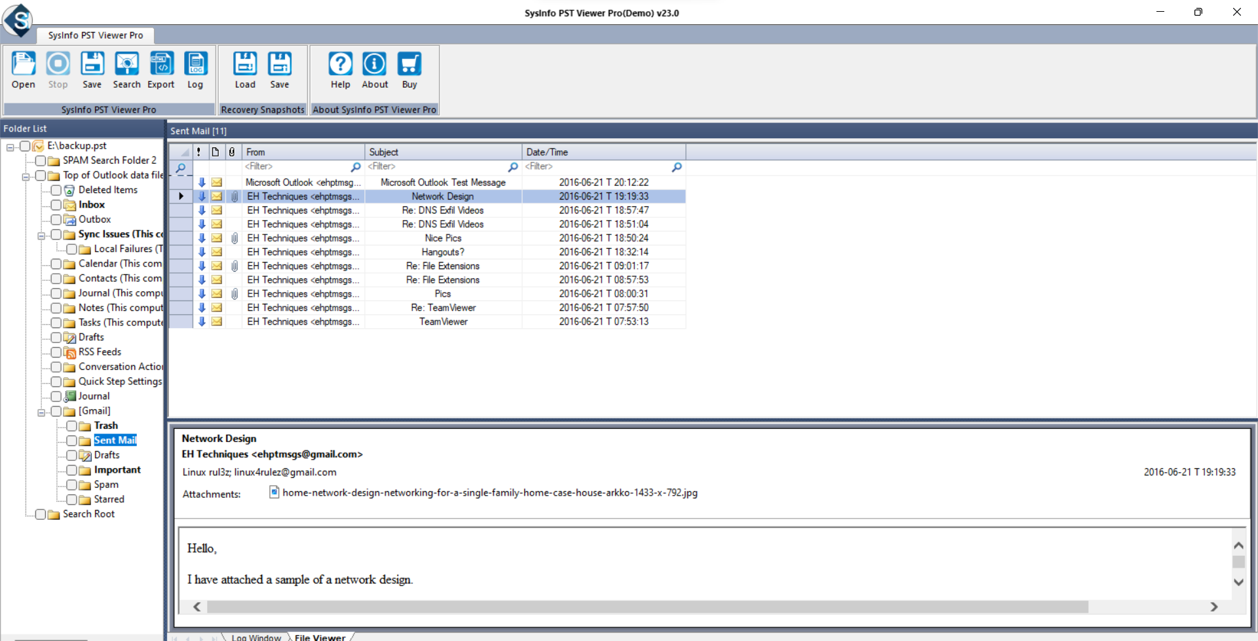1258x641 pixels.
Task: Open the attached network design jpg file
Action: point(490,492)
